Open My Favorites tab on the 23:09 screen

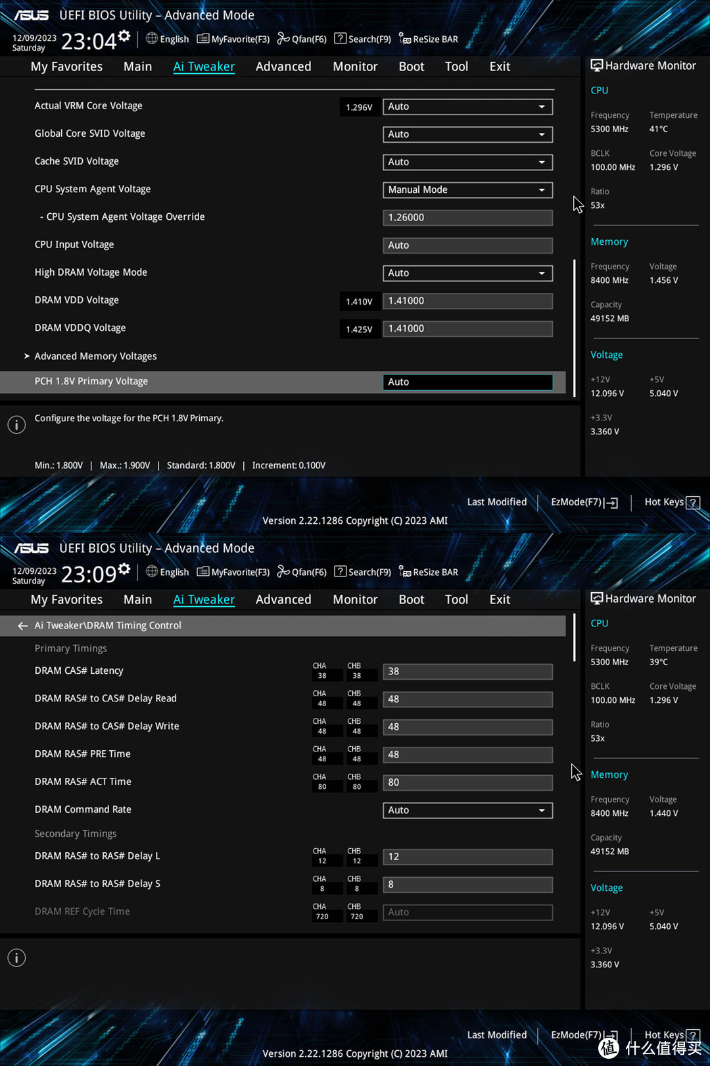pos(66,599)
